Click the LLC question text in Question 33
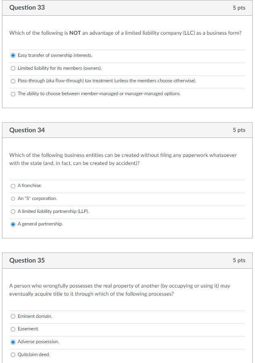 [x=125, y=33]
